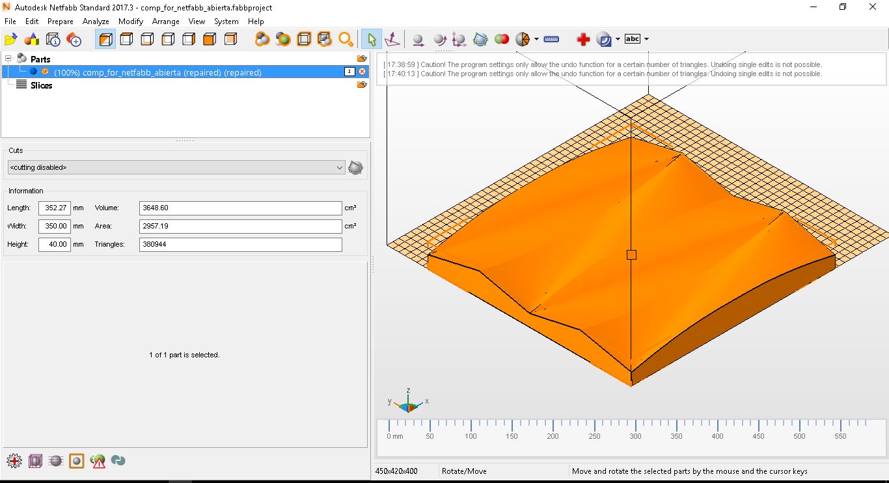The image size is (889, 483).
Task: Activate the green arrow selection tool
Action: tap(372, 40)
